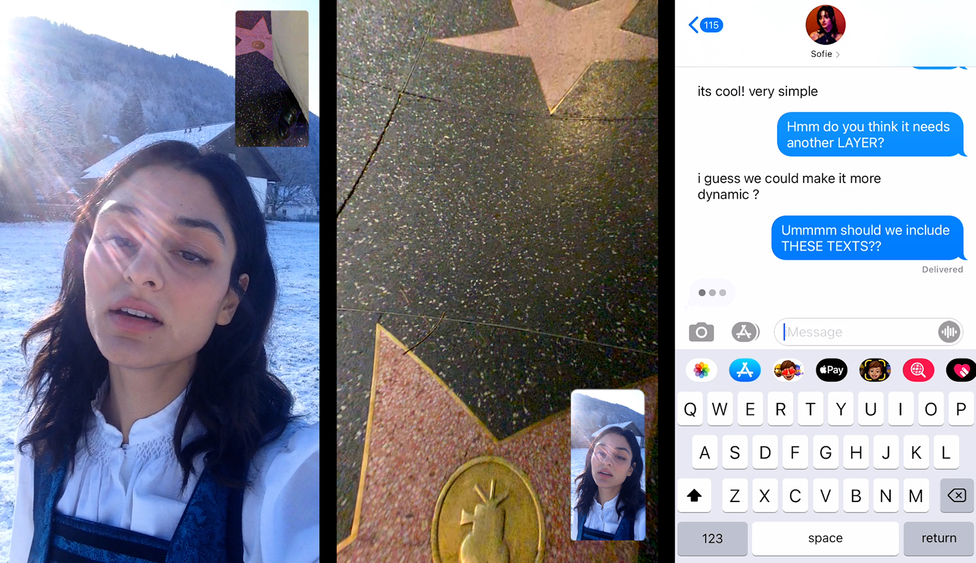The height and width of the screenshot is (563, 976).
Task: Tap the L key
Action: pyautogui.click(x=946, y=452)
